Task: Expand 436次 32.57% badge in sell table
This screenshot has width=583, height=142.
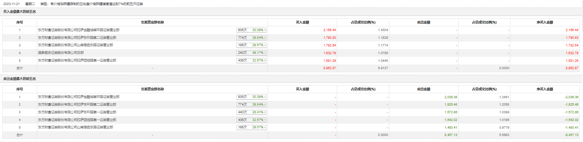Action: coord(252,120)
